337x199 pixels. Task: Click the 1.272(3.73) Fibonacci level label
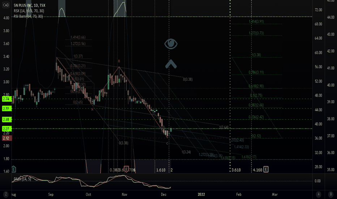256,33
